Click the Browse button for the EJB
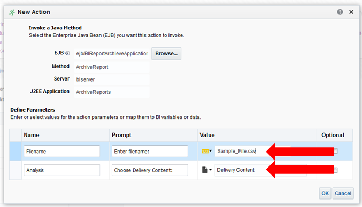The height and width of the screenshot is (207, 362). (166, 54)
